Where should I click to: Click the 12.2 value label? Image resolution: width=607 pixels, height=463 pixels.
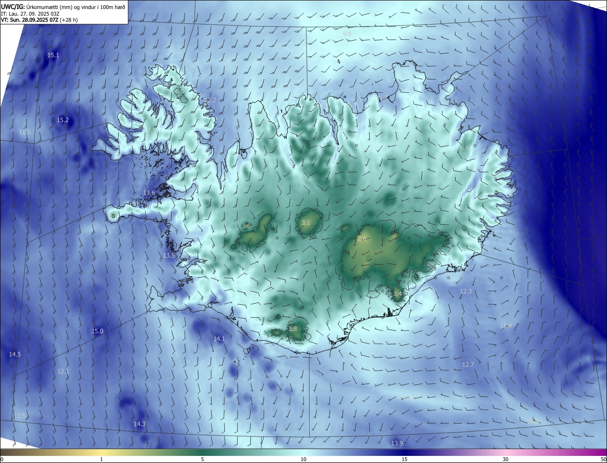coord(211,100)
